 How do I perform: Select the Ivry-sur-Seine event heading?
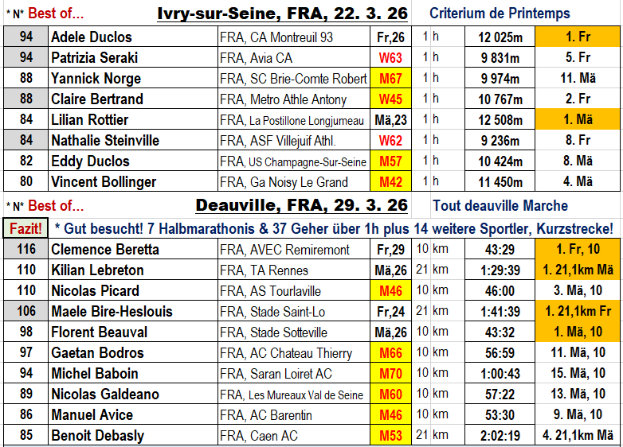282,14
